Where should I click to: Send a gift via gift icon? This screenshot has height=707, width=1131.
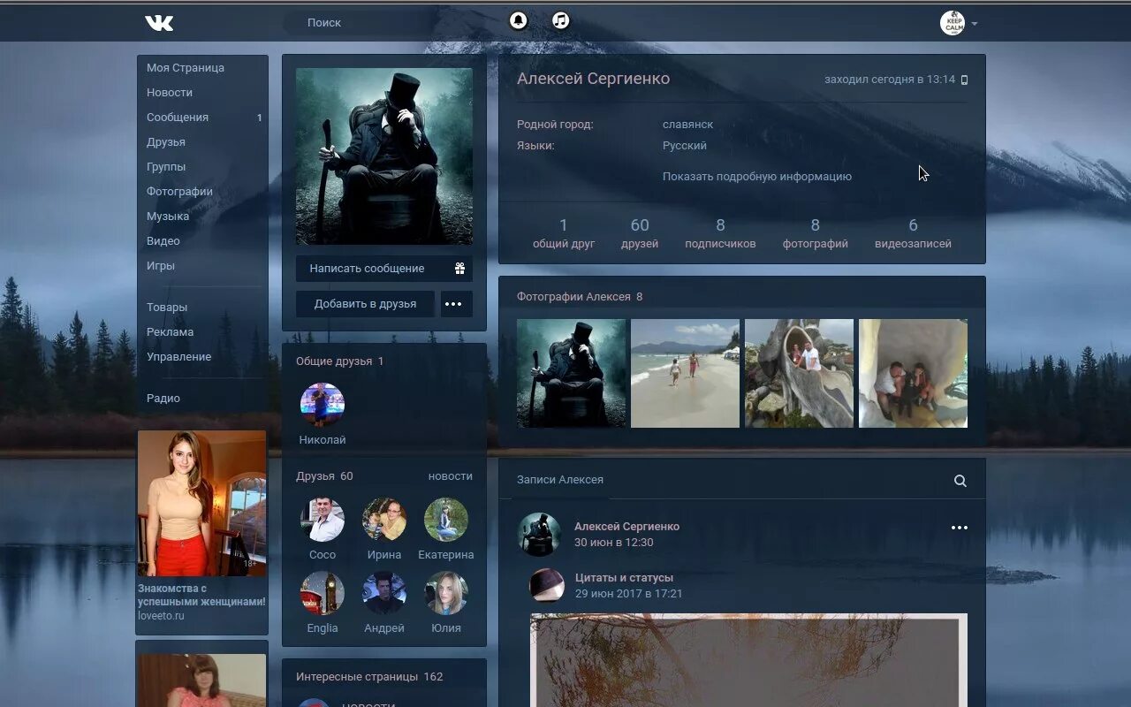459,269
